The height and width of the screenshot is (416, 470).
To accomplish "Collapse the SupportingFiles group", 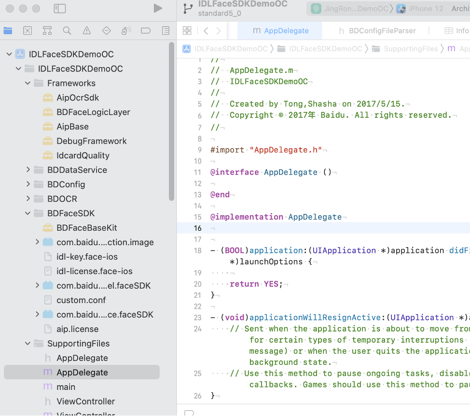I will click(28, 344).
